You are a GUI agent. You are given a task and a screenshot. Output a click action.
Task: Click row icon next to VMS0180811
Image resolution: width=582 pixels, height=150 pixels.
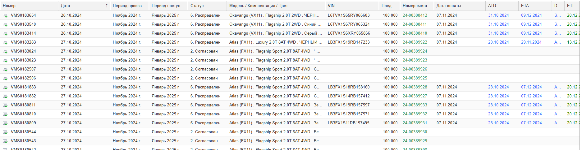5,105
